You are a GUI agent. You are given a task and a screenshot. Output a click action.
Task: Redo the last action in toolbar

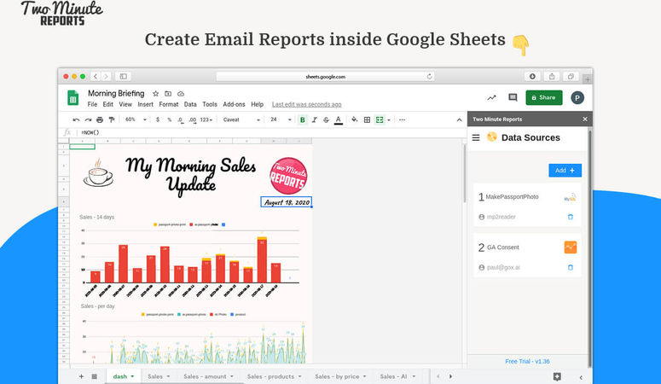tap(88, 119)
